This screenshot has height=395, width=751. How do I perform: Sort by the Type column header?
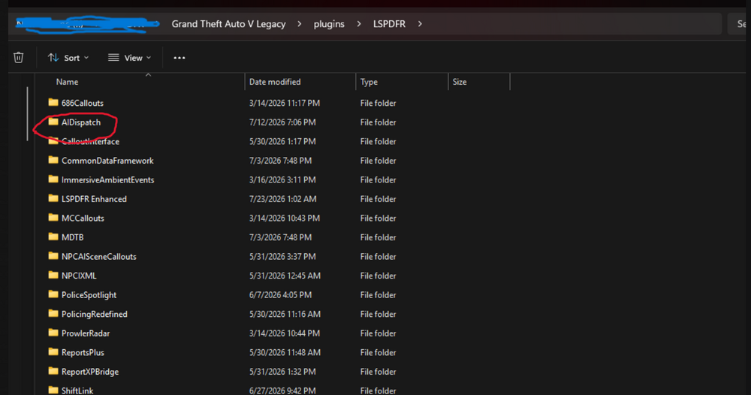click(369, 82)
